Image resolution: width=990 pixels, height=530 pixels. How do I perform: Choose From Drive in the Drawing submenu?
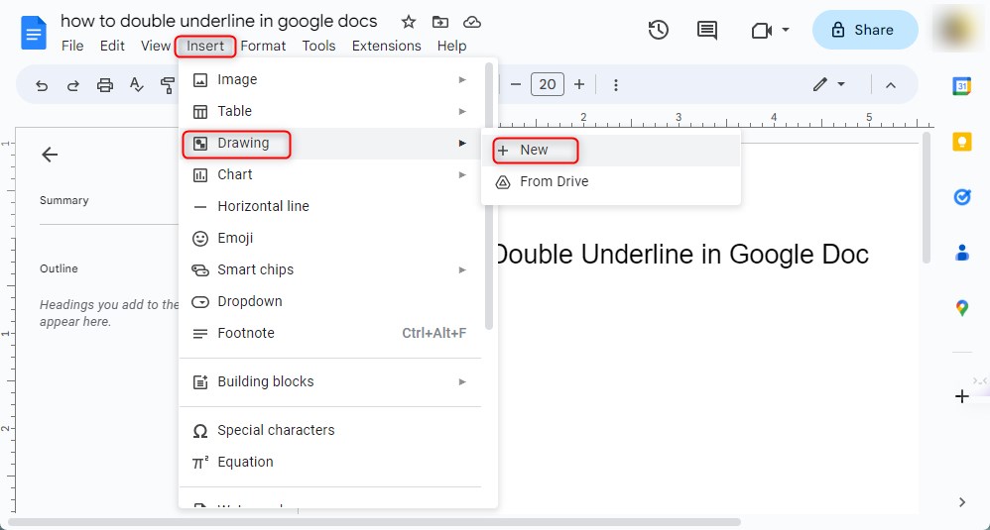pyautogui.click(x=610, y=181)
